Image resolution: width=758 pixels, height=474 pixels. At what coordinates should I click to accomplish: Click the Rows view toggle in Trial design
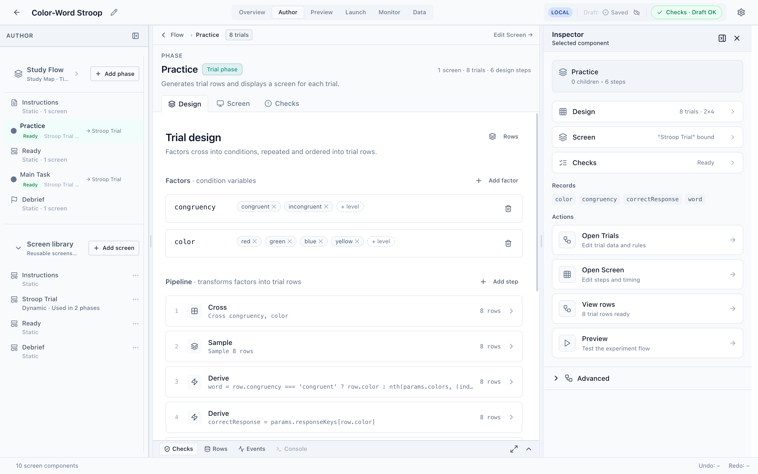[x=504, y=137]
